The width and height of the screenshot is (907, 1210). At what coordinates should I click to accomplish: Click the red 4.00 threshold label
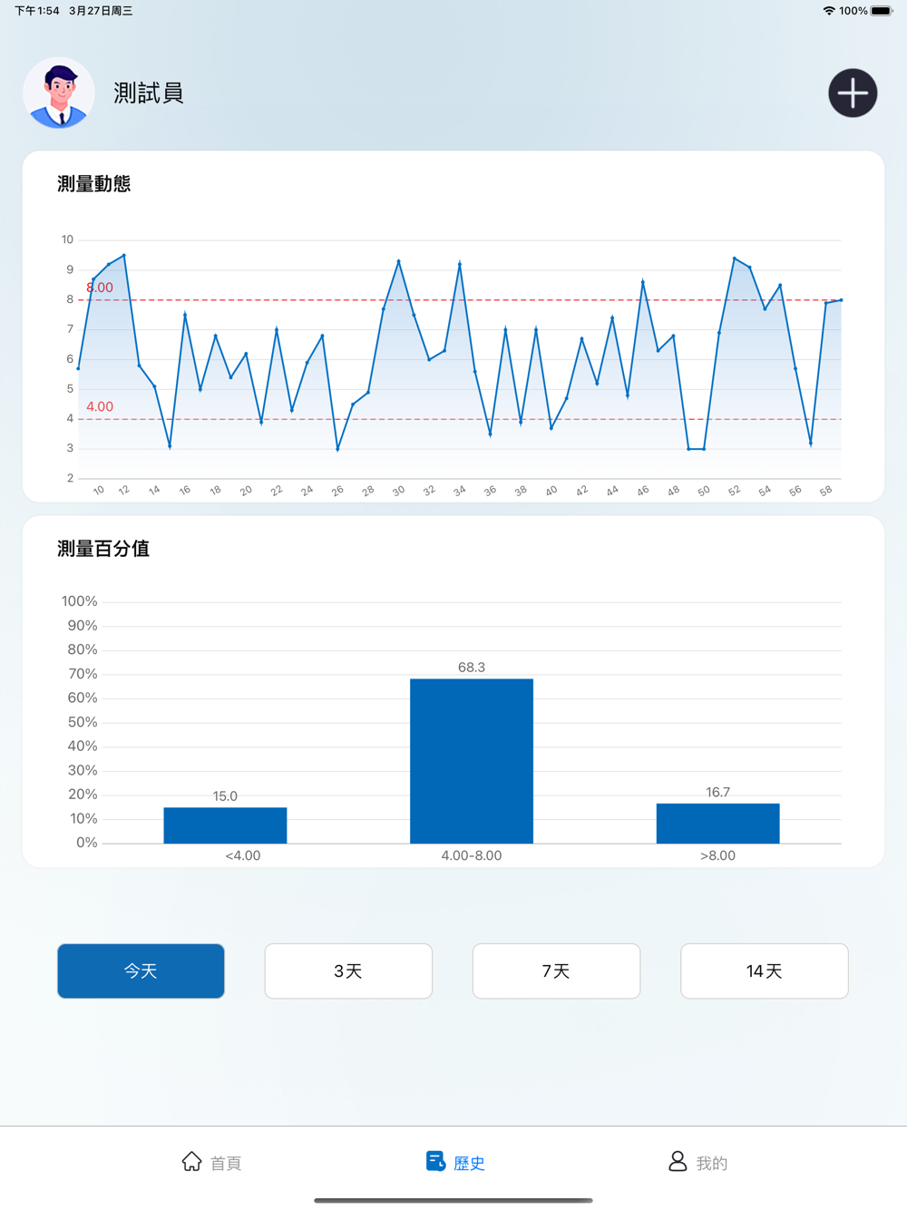(100, 406)
